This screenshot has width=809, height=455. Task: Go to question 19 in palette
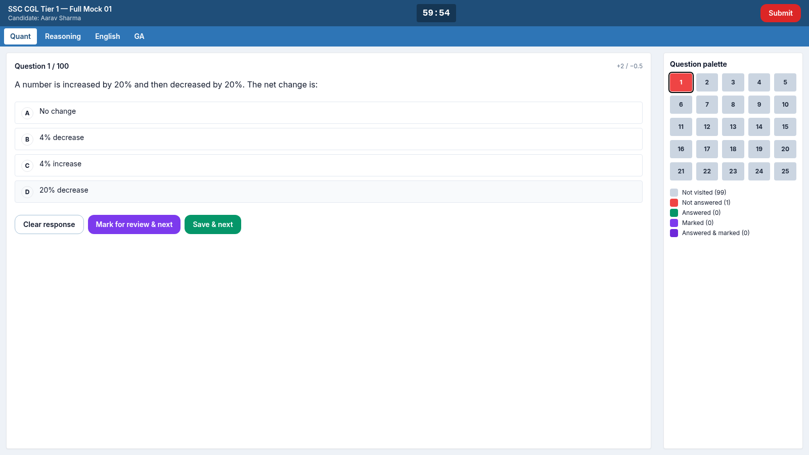click(x=759, y=149)
